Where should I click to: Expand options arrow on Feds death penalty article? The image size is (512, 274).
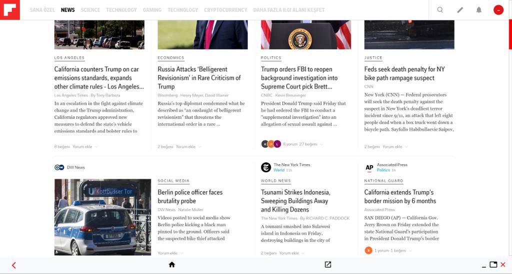(x=406, y=147)
